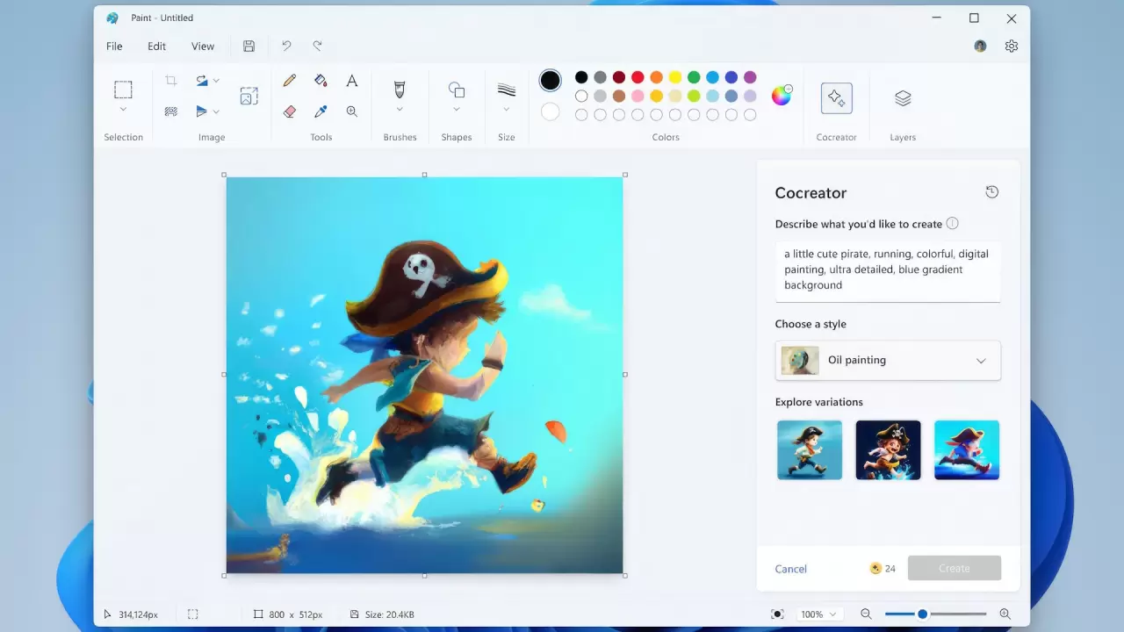Open the Magnifier tool
The image size is (1124, 632).
[351, 111]
